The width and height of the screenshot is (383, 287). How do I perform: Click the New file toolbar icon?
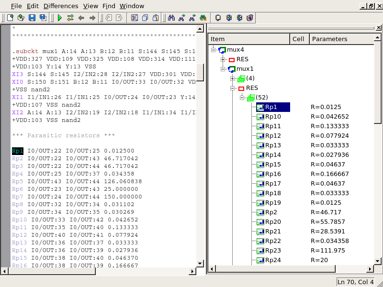[10, 18]
